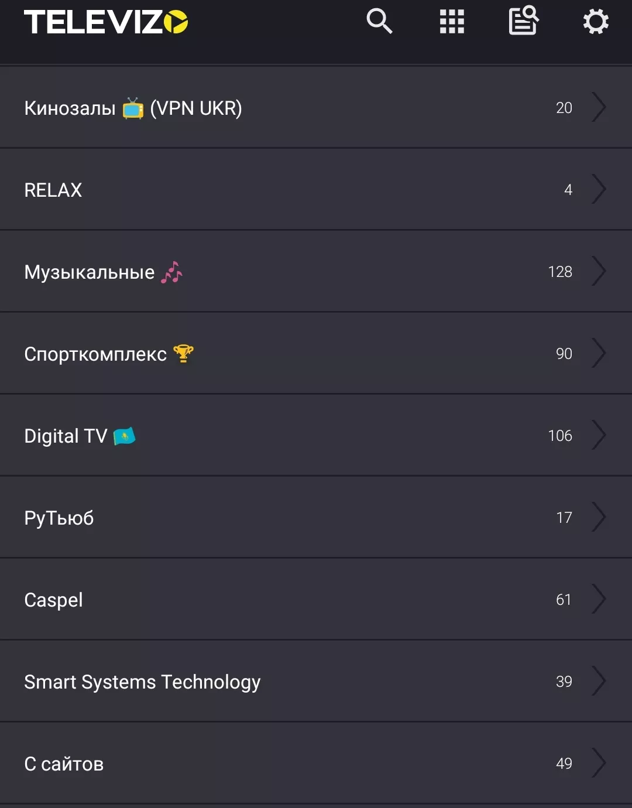Open the Музыкальные channel group
632x808 pixels.
point(316,271)
